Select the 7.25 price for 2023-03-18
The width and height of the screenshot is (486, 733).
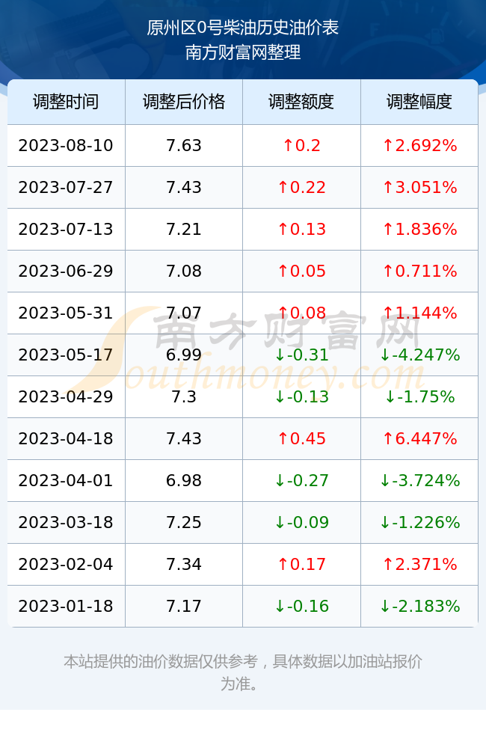click(x=184, y=523)
